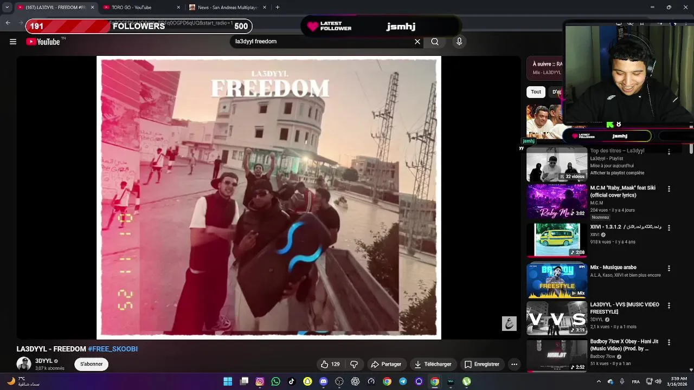Open the tab search dropdown chevron
694x390 pixels.
[x=7, y=8]
